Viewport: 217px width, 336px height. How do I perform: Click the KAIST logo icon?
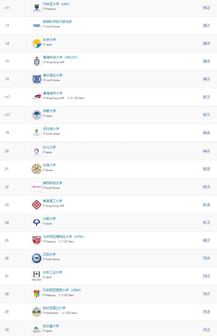coord(37,26)
